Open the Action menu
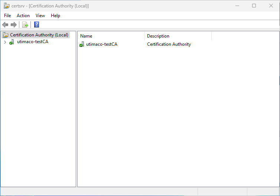 pos(23,16)
